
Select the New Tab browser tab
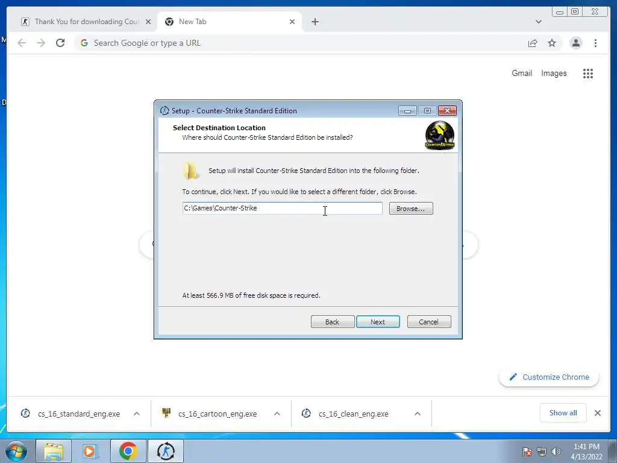tap(230, 22)
